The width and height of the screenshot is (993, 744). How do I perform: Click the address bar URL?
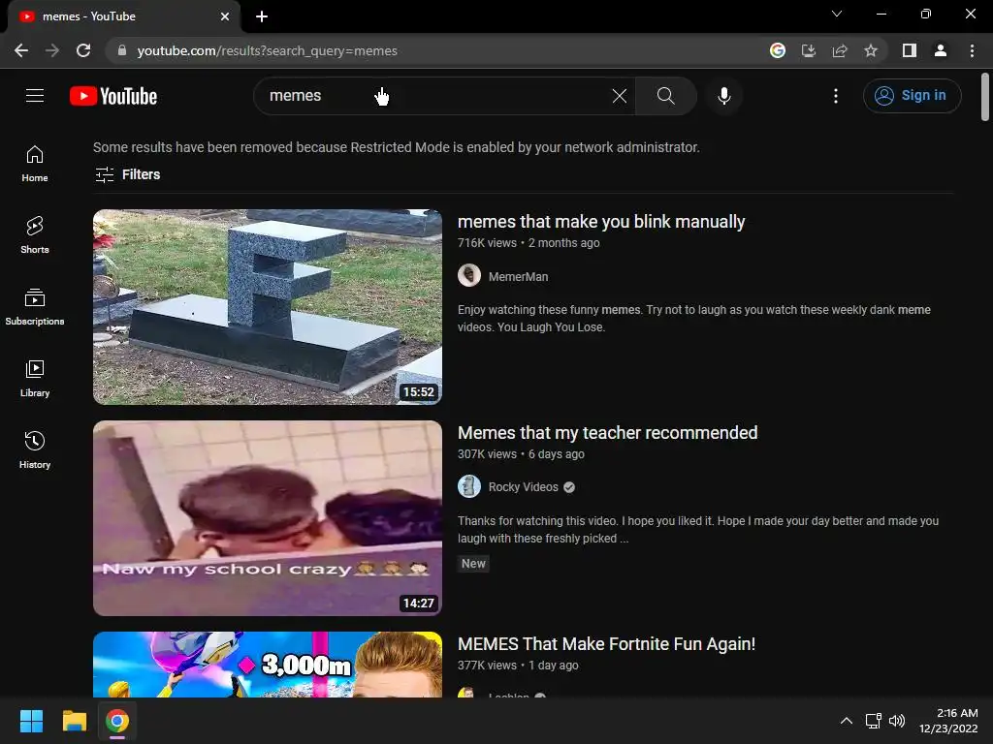[268, 50]
